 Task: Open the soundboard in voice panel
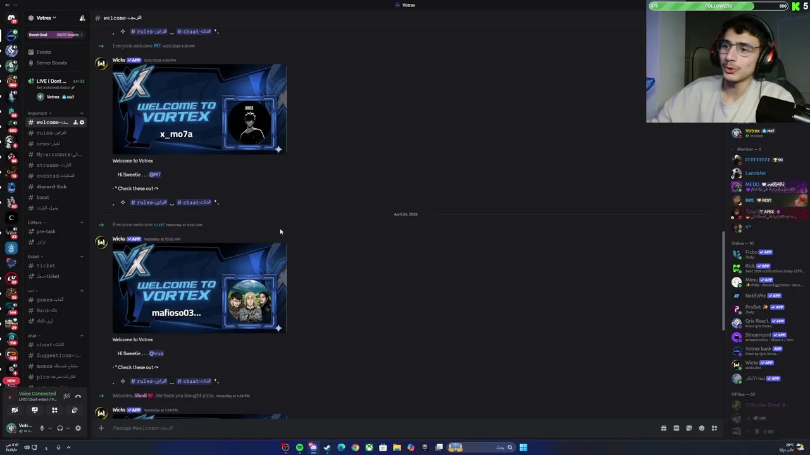tap(75, 410)
